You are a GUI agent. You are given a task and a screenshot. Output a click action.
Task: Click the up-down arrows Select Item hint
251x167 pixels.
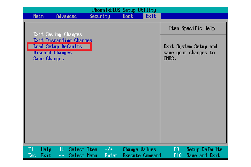point(78,149)
